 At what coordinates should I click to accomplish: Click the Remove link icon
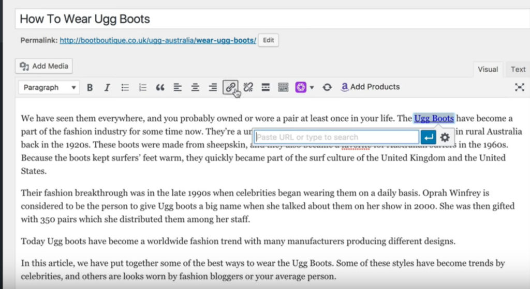click(248, 87)
